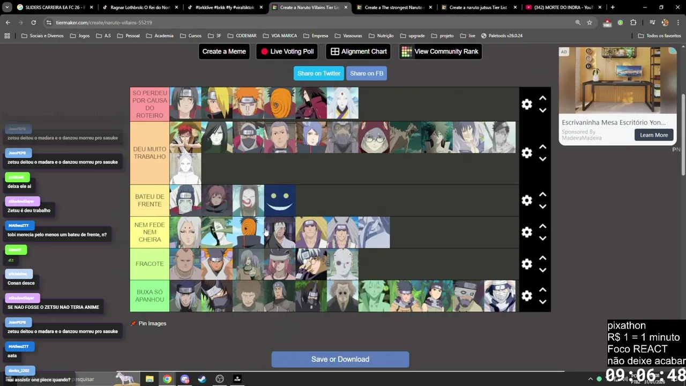This screenshot has height=386, width=686.
Task: Open settings gear for BATEU DE FRENTE row
Action: [527, 200]
